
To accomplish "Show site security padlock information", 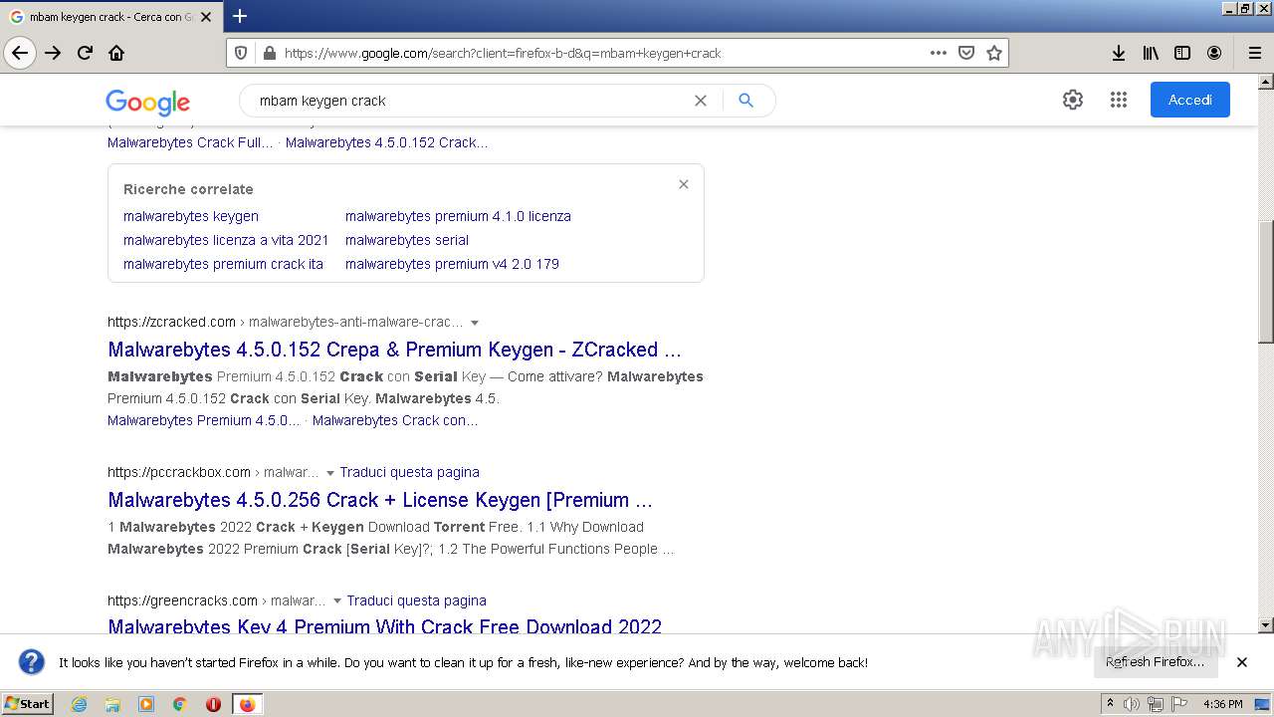I will coord(268,53).
